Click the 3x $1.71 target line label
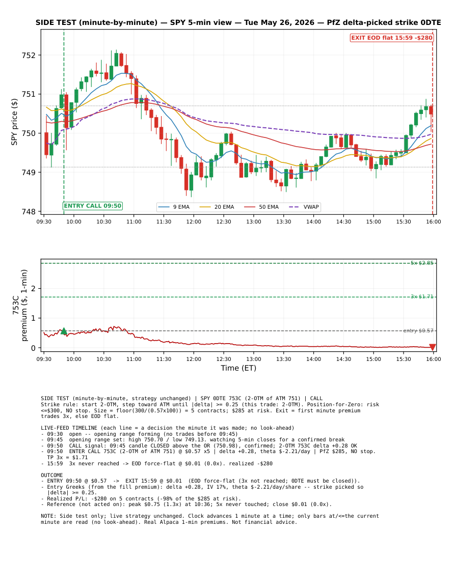Viewport: 455px width, 588px height. pos(422,297)
